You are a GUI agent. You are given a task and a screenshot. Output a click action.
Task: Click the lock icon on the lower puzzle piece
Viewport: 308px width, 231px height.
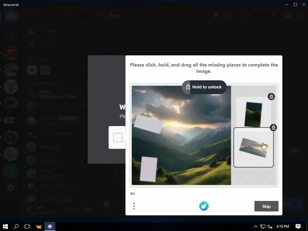click(273, 128)
